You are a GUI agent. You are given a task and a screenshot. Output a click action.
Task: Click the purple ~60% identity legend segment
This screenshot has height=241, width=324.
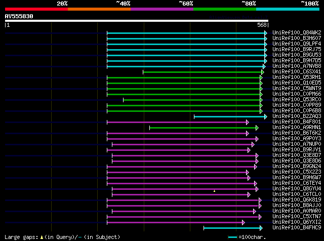tap(162, 9)
